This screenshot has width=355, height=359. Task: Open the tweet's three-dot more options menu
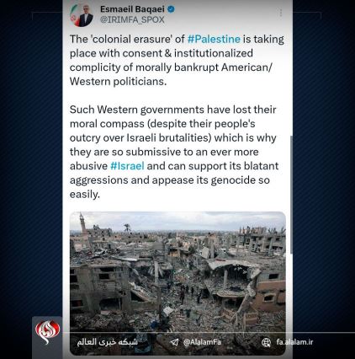(x=281, y=13)
